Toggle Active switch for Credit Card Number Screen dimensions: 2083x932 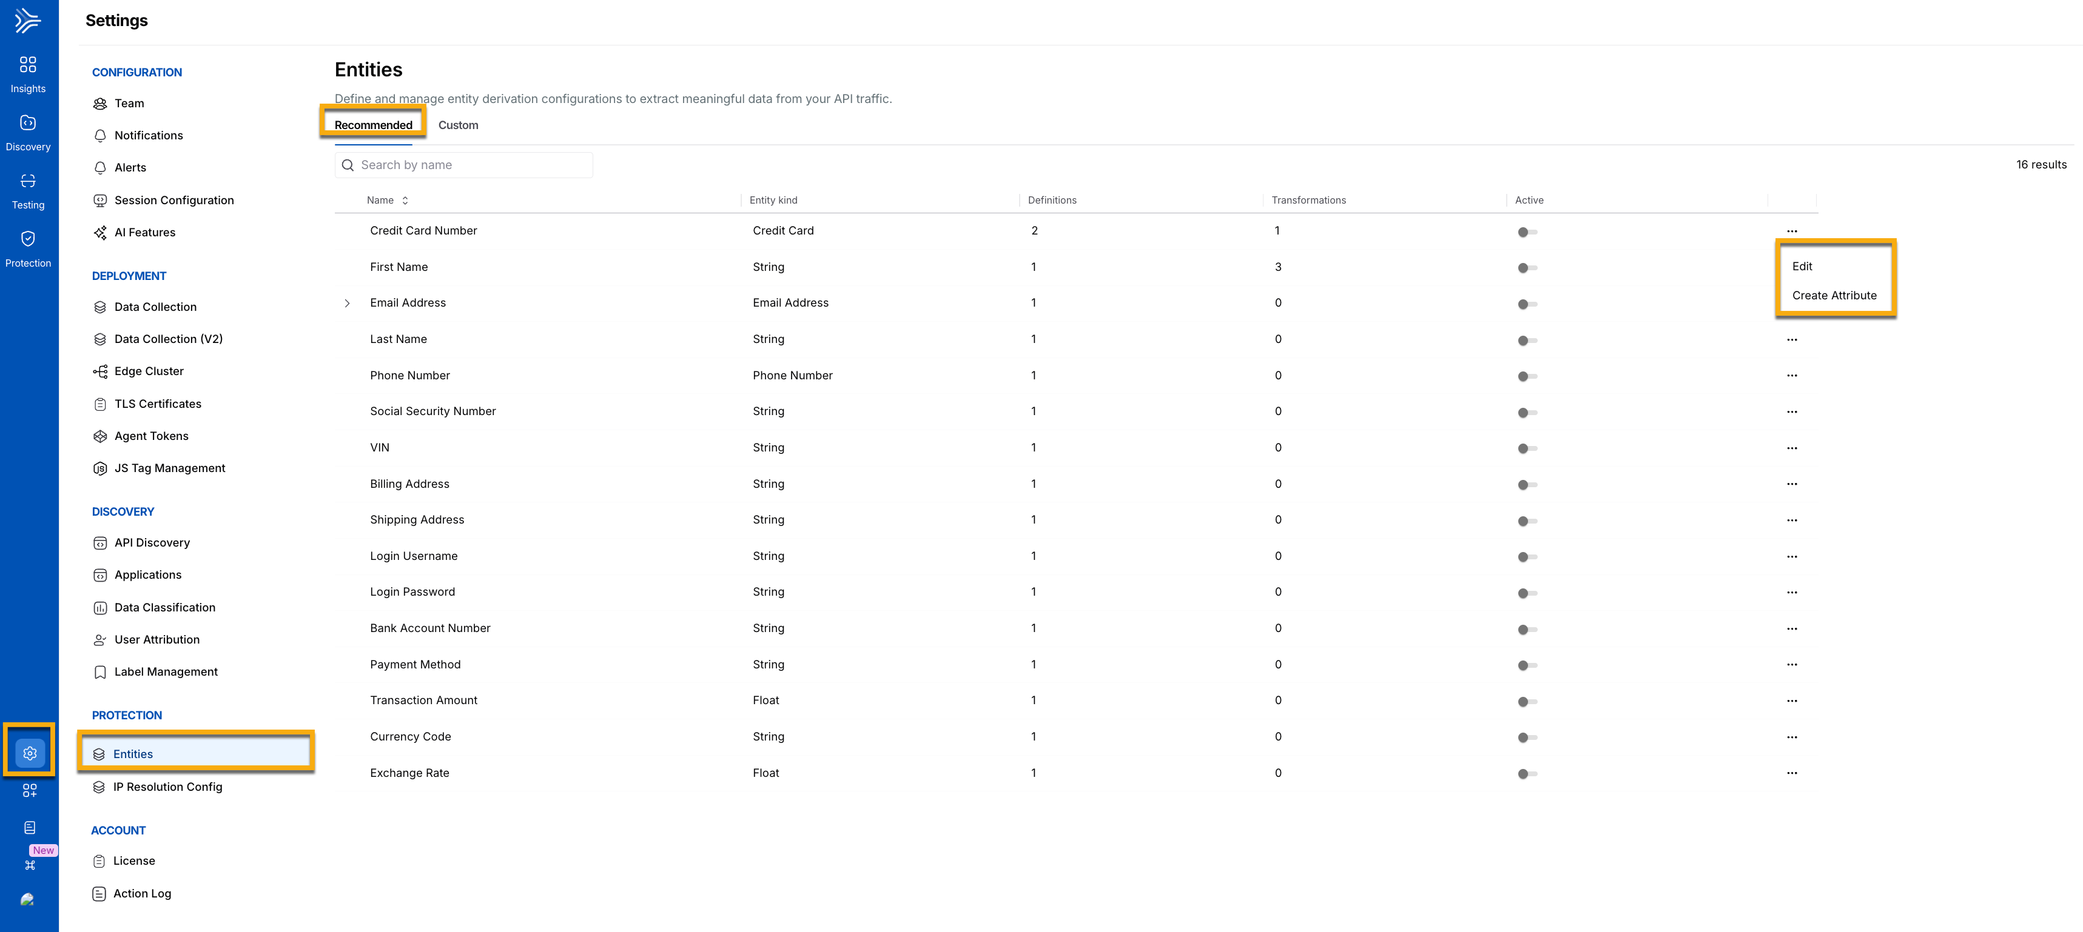coord(1527,232)
